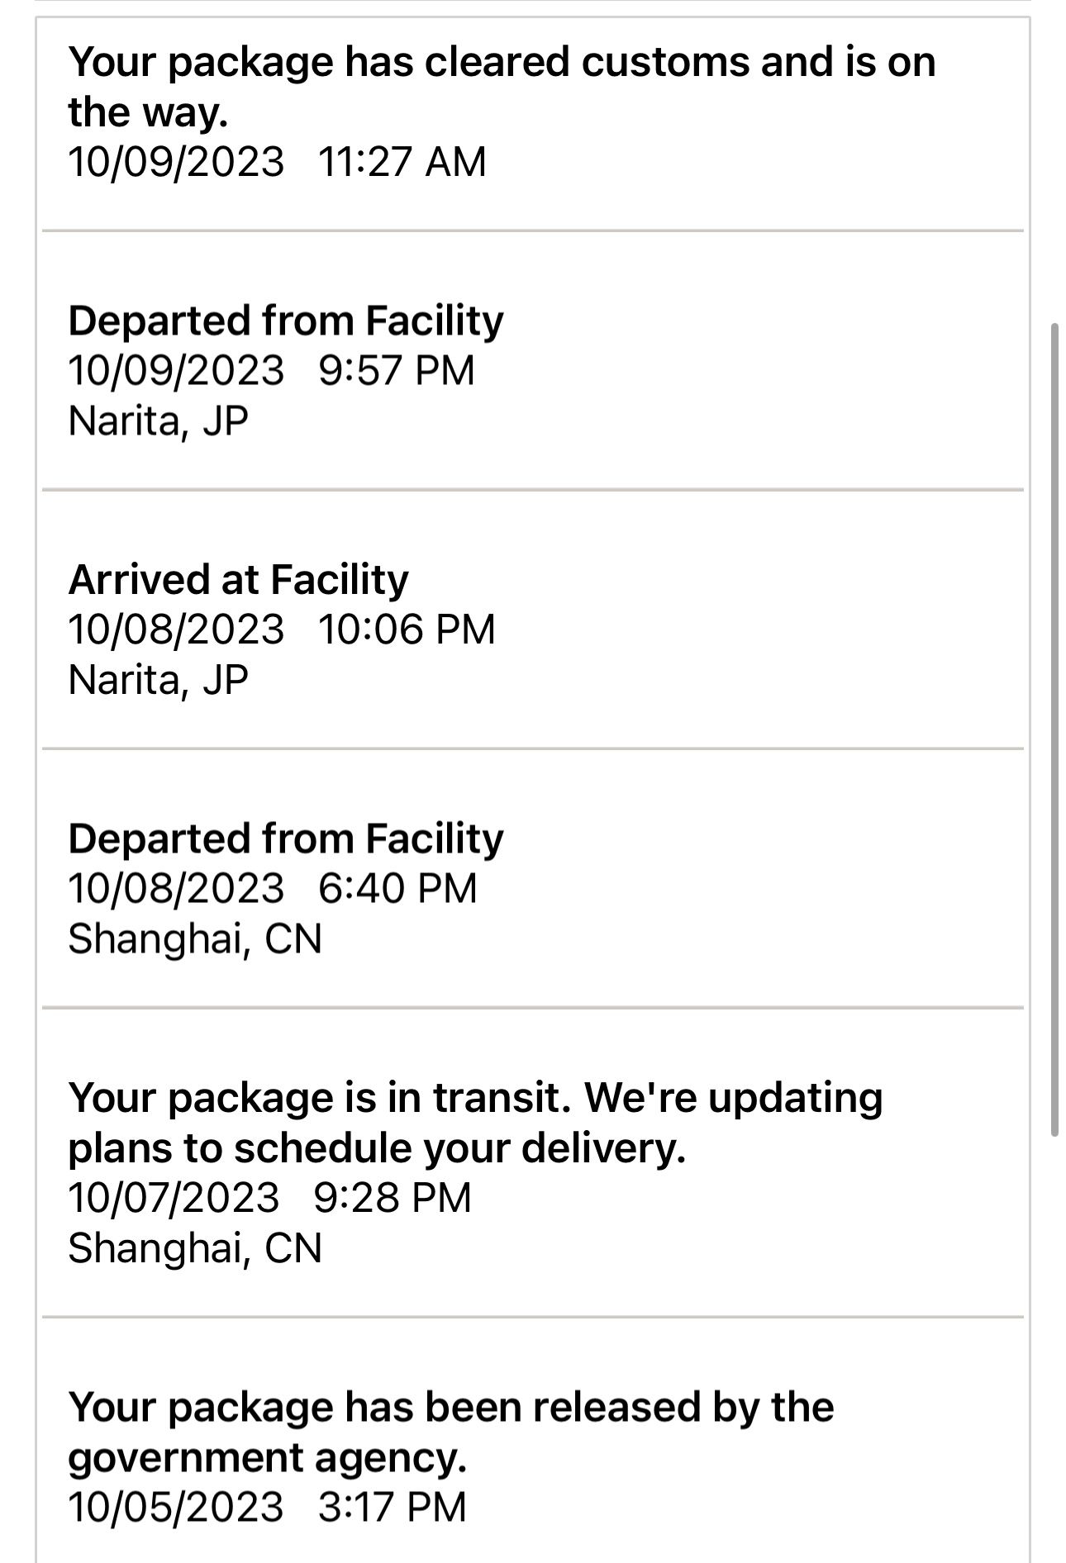Click the 10/05/2023 date
1066x1563 pixels.
click(x=176, y=1507)
